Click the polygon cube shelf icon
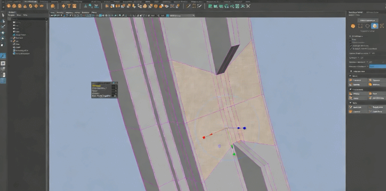Viewport: 386px width, 191px height. tap(14, 6)
